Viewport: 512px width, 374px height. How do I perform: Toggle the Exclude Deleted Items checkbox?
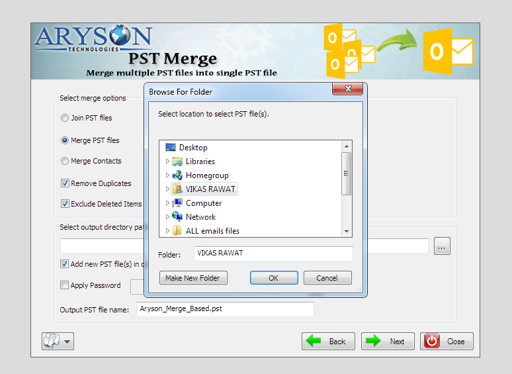[65, 204]
